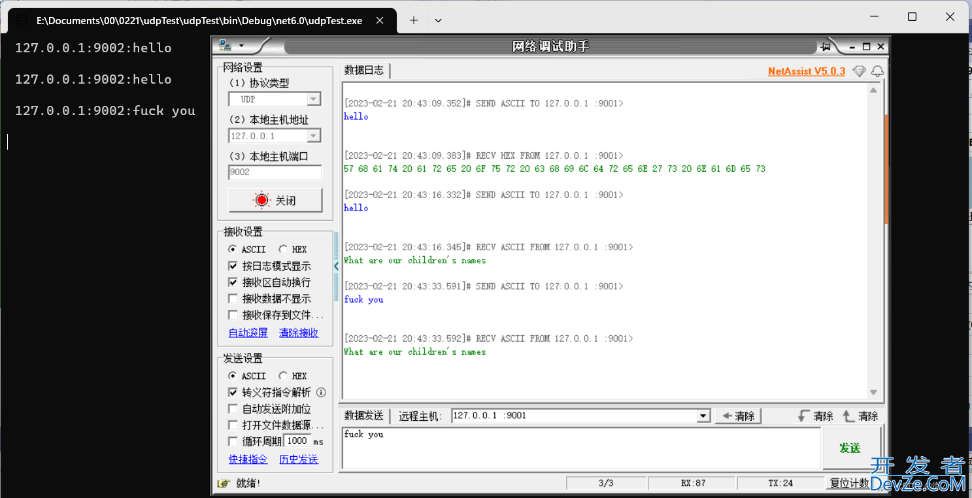Screen dimensions: 972x498
Task: Click the data log scrollbar up arrow
Action: (874, 91)
